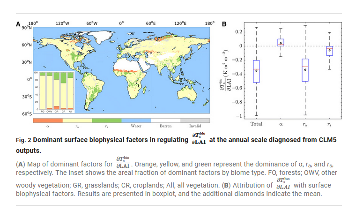Click the '−0.6' boxplot y-axis tick
The image size is (363, 211).
[237, 88]
